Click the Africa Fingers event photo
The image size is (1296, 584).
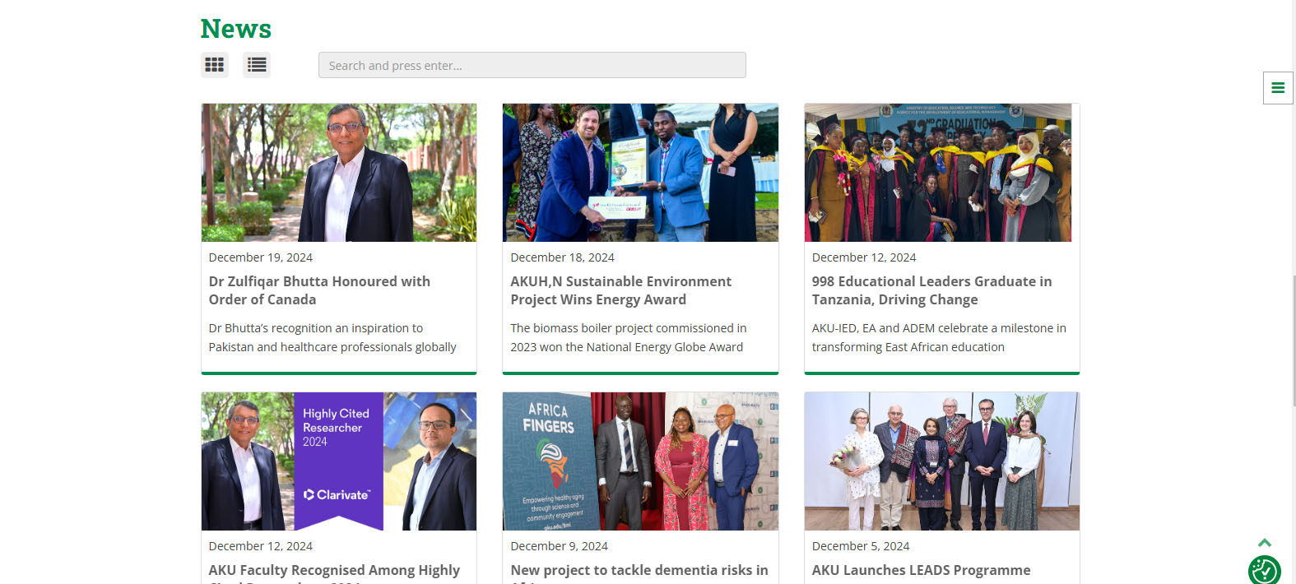pos(640,461)
